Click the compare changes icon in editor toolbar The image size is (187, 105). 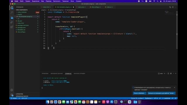pyautogui.click(x=170, y=7)
